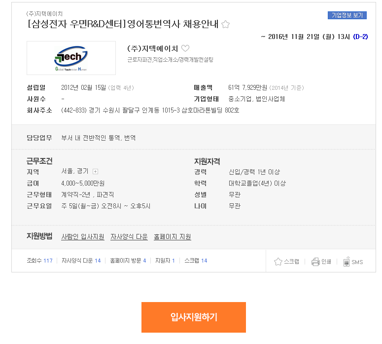382x344 pixels.
Task: Click the printer 인쇄 icon
Action: point(315,262)
